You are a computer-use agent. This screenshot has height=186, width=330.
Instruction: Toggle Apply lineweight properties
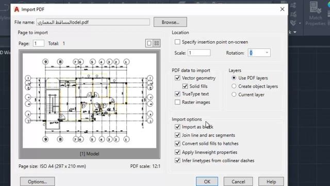pyautogui.click(x=177, y=152)
